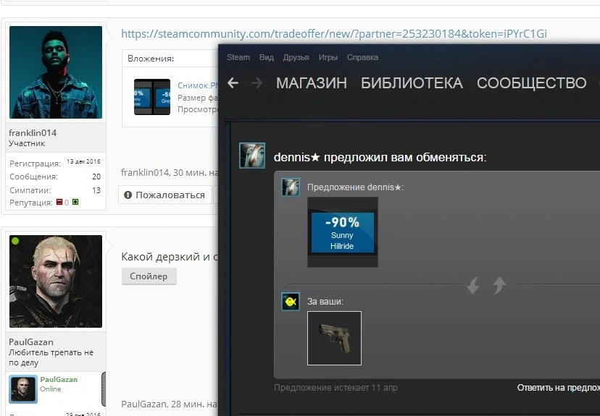Image resolution: width=600 pixels, height=416 pixels.
Task: Open PaulGazan username link under avatar
Action: pos(31,342)
